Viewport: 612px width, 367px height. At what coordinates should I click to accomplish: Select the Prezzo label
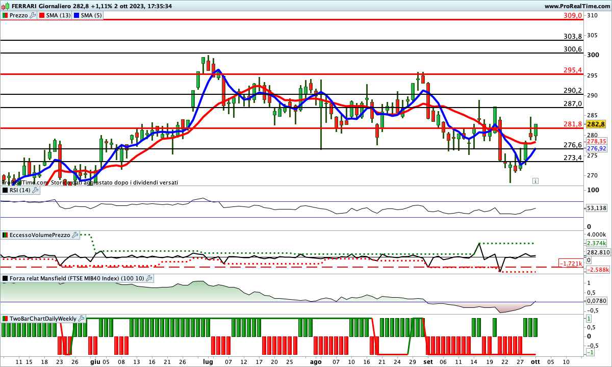(x=19, y=15)
